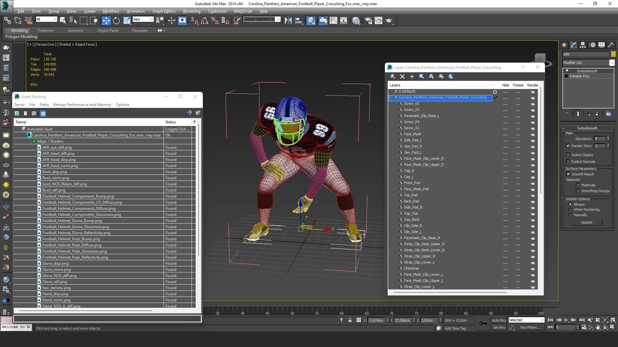Click the Schematic View toolbar icon
The image size is (618, 347).
[x=344, y=21]
